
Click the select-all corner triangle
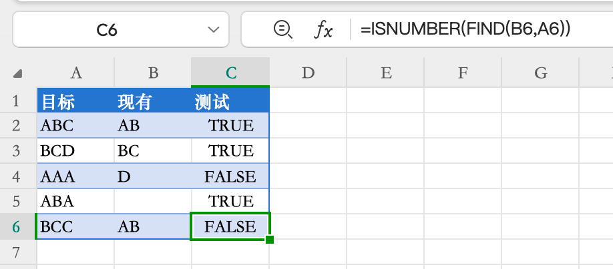(18, 73)
